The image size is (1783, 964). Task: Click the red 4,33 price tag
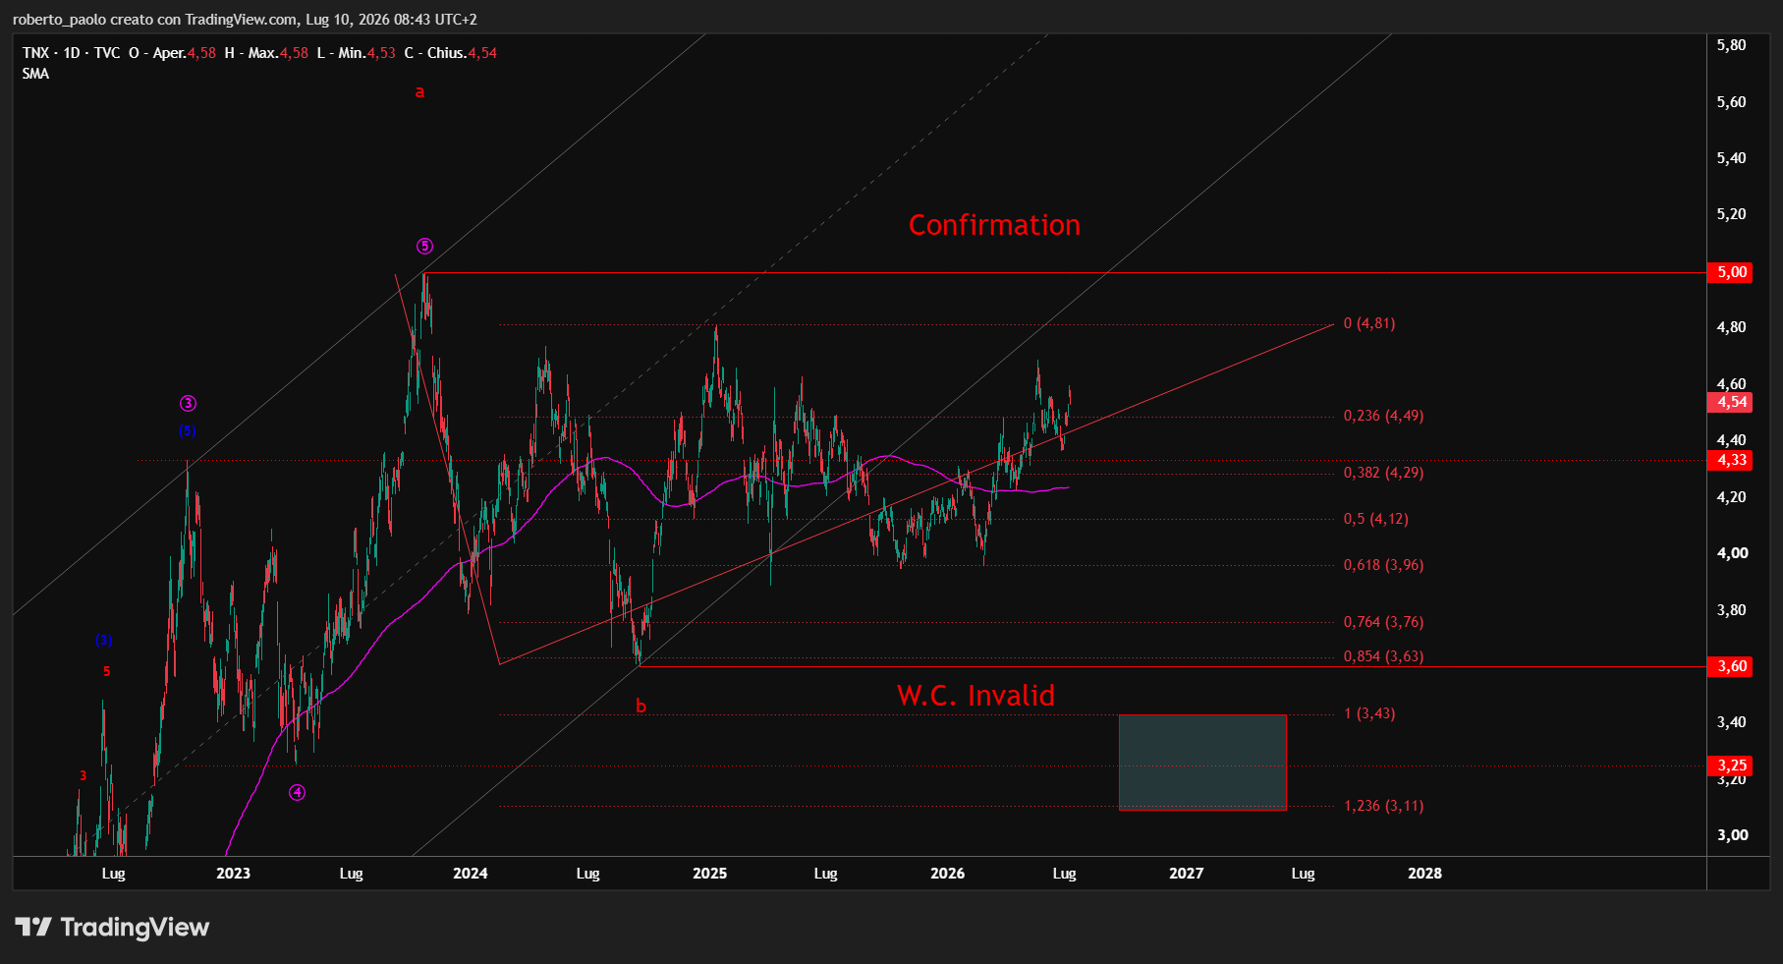[x=1731, y=460]
